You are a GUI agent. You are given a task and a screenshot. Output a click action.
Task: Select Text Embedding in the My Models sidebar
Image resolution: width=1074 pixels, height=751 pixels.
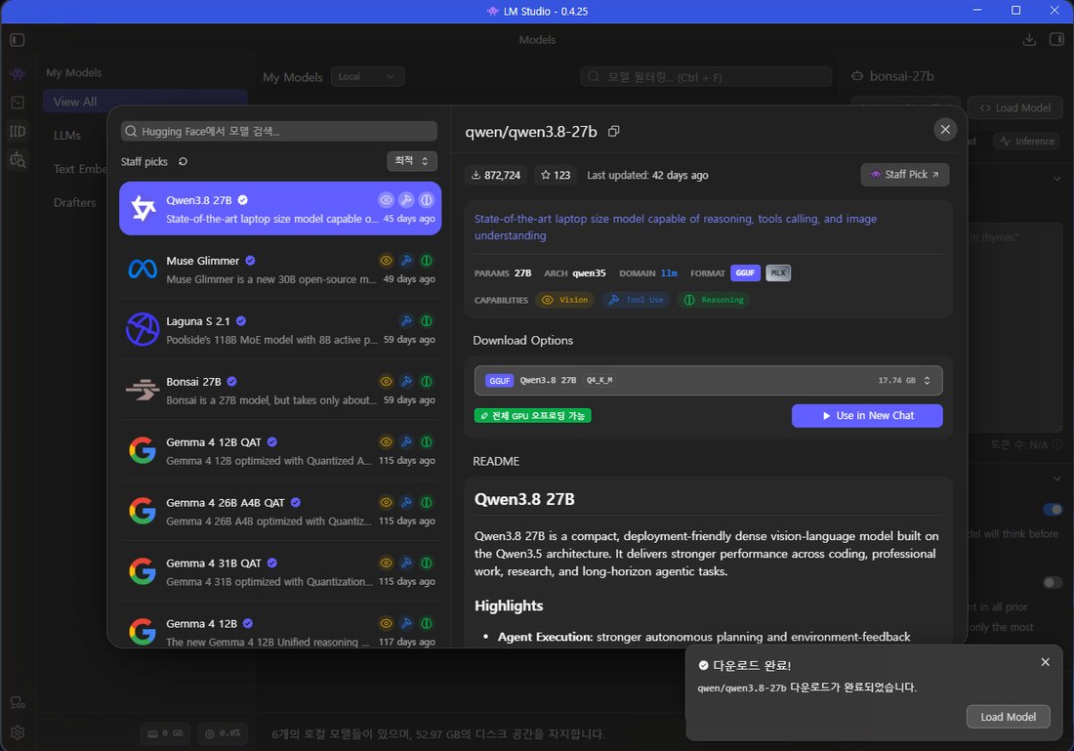pos(79,169)
